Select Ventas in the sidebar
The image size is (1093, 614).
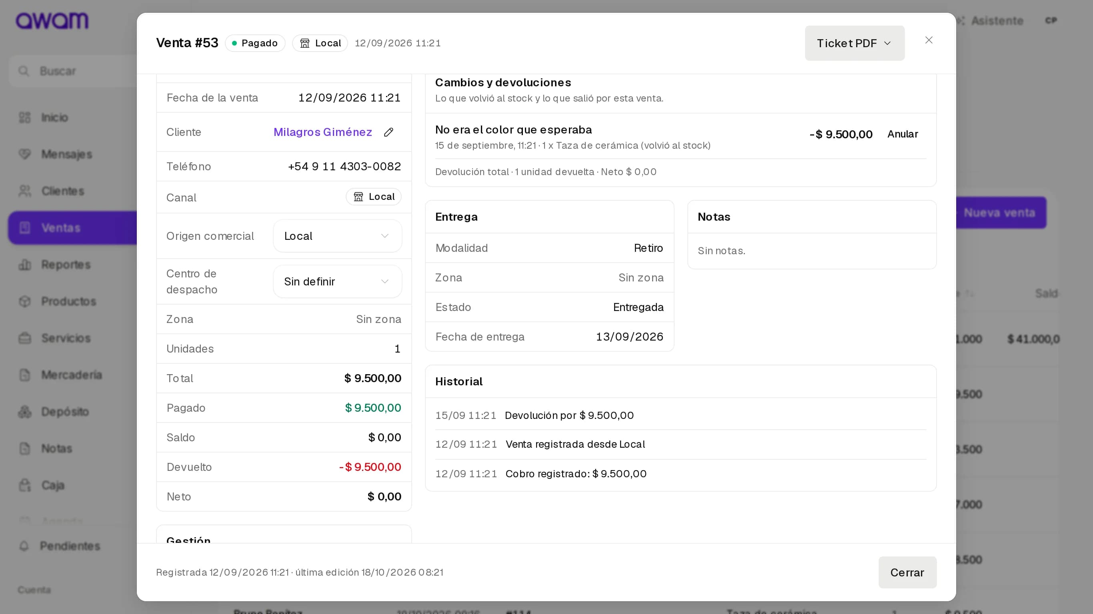pyautogui.click(x=72, y=228)
